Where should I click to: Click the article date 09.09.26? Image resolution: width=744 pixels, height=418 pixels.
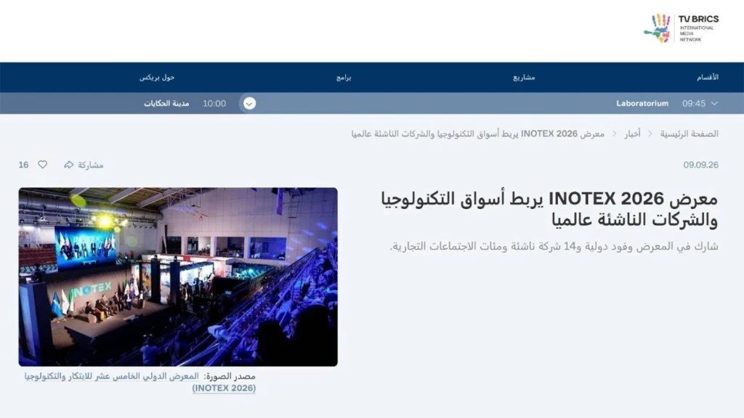tap(700, 165)
